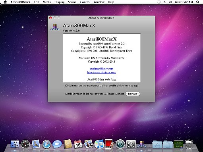203x152 pixels.
Task: Open Mail from the Dock
Action: pos(36,144)
